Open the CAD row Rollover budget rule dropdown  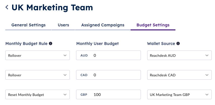38,75
